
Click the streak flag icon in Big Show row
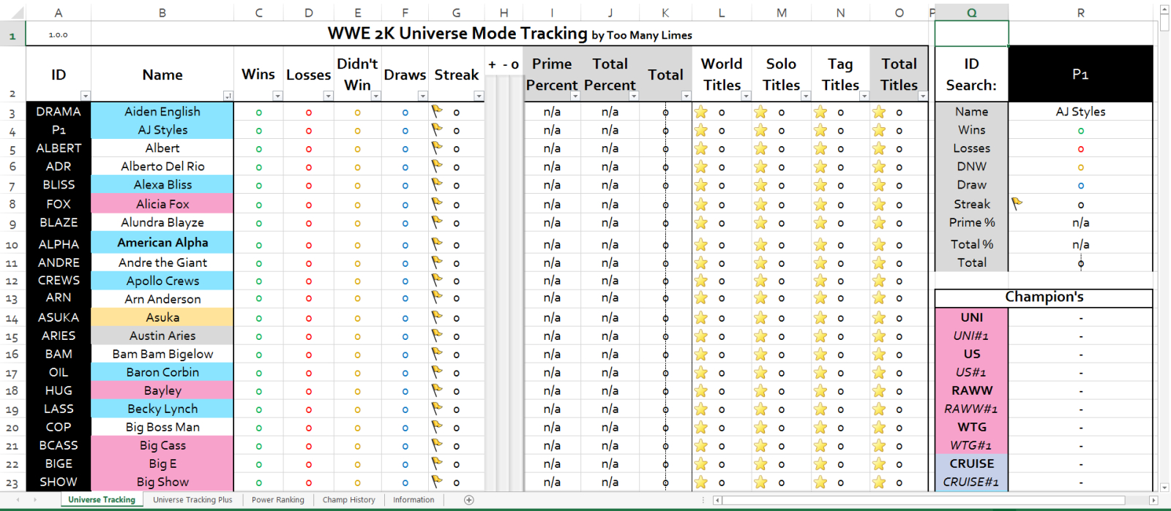pyautogui.click(x=437, y=481)
